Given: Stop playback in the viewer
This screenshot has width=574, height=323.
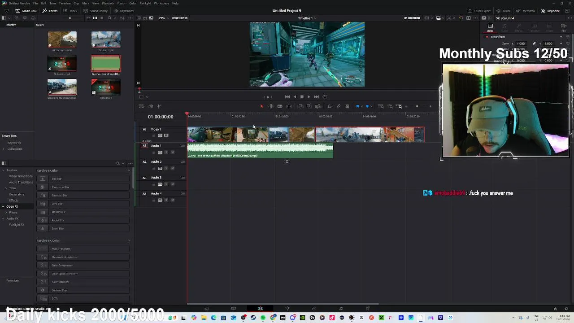Looking at the screenshot, I should [302, 96].
